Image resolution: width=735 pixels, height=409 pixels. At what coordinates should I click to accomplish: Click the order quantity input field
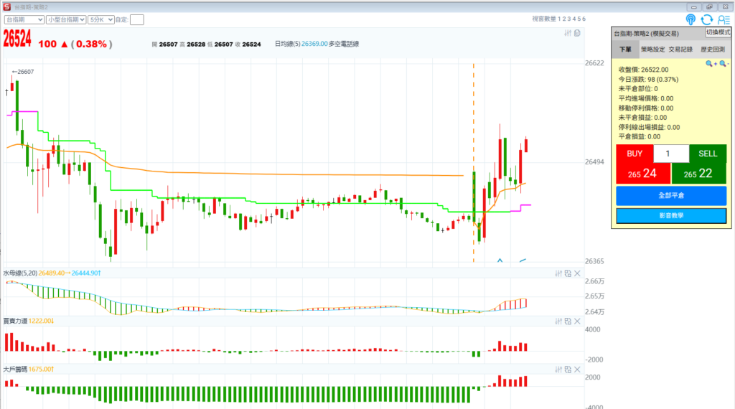pos(670,154)
